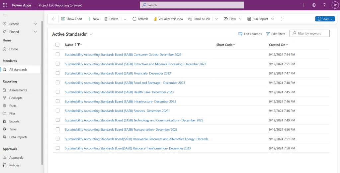Open the Help question mark icon
Image resolution: width=340 pixels, height=173 pixels.
[324, 5]
